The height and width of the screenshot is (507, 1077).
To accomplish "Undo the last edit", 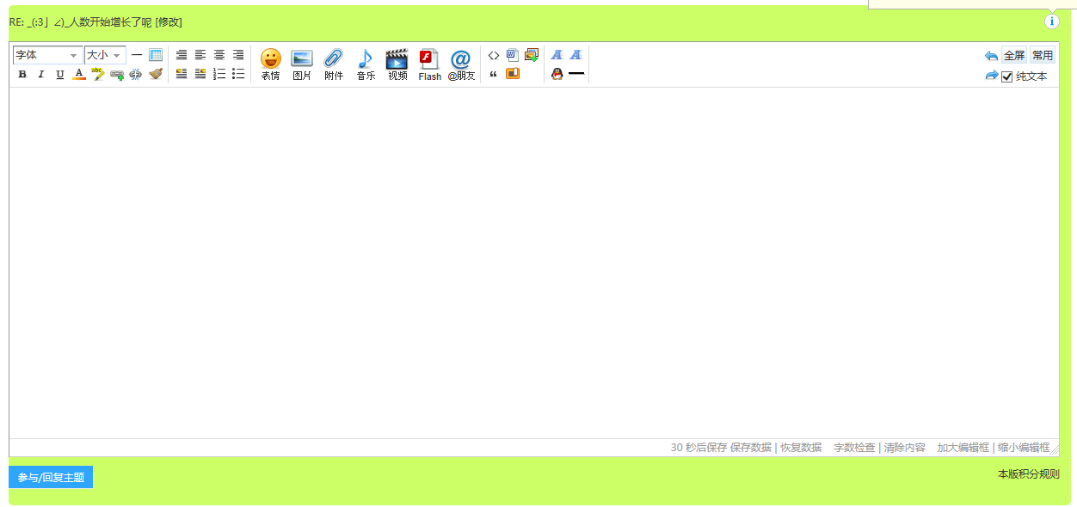I will [992, 56].
